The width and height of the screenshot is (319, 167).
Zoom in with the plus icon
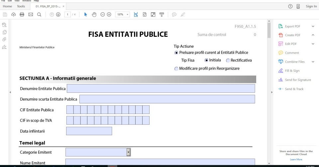109,14
